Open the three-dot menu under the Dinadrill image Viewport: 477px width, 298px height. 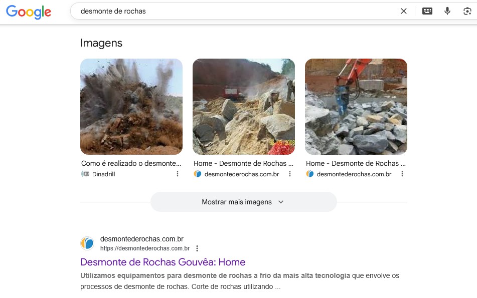pos(177,174)
